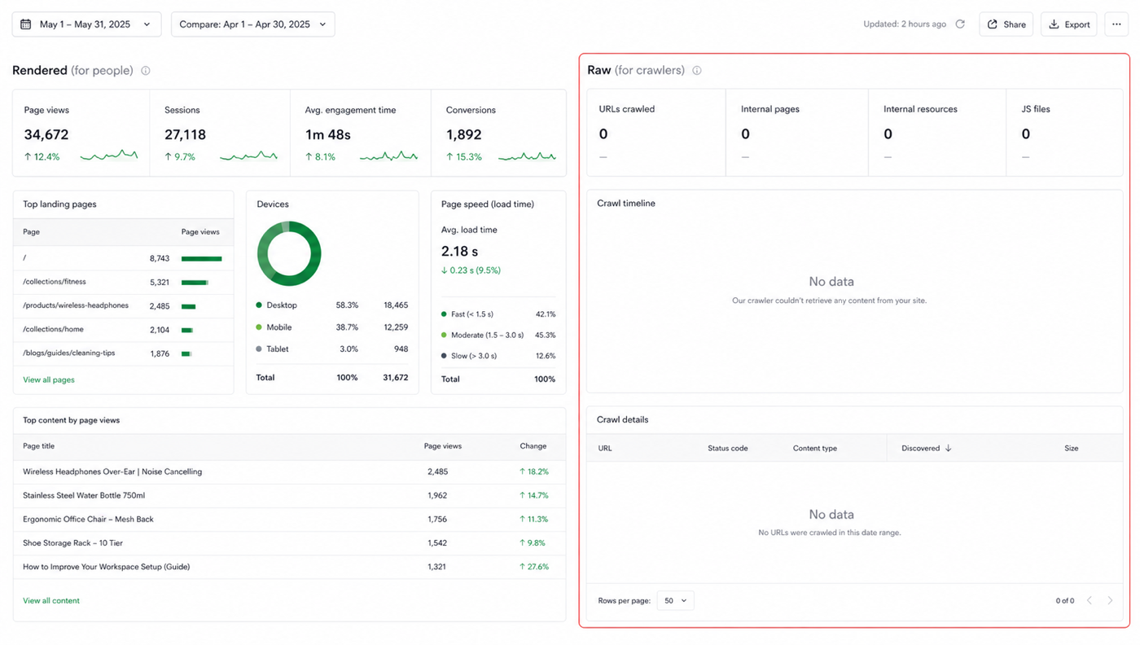1140x645 pixels.
Task: Click the Export button
Action: [1069, 24]
